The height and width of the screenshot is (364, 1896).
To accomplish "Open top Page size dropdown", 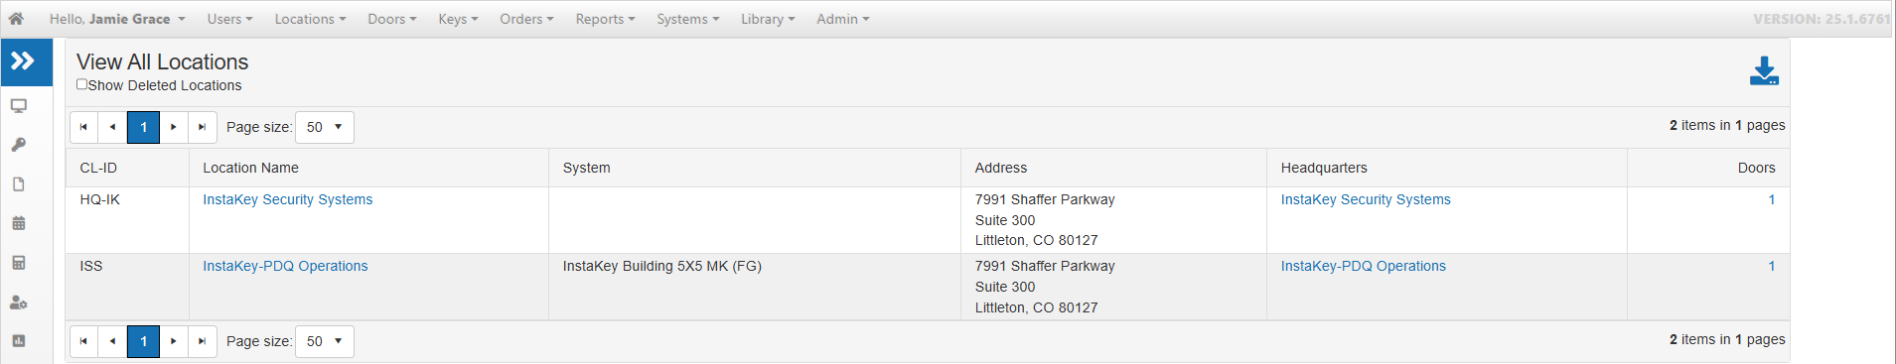I will pos(325,127).
